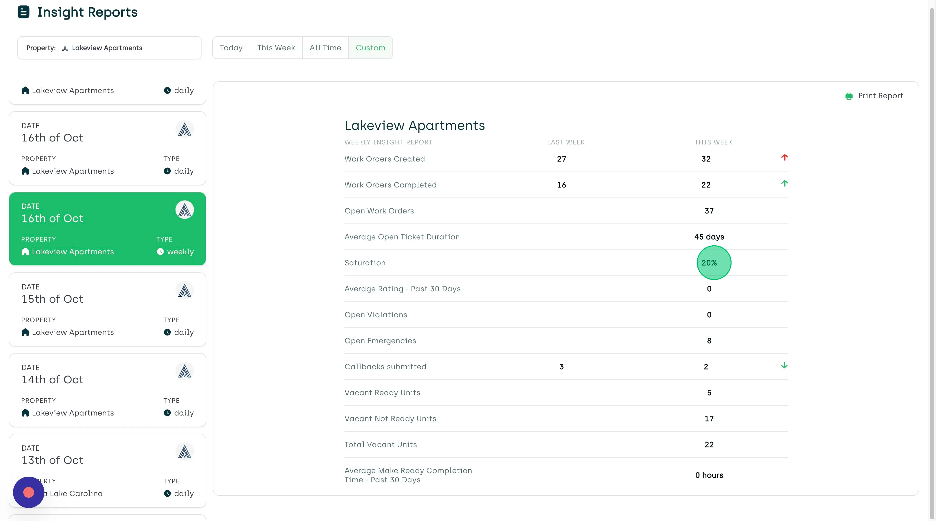Click the Average Open Ticket Duration label
936x521 pixels.
402,237
